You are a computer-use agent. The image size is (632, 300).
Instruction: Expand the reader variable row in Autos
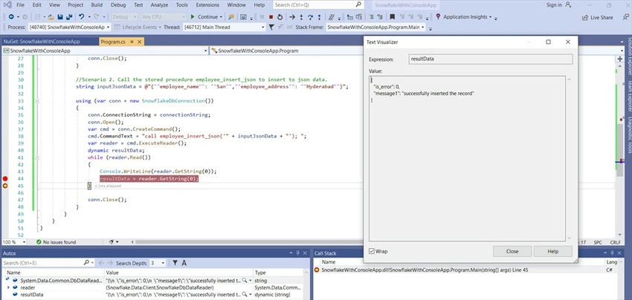(8, 287)
